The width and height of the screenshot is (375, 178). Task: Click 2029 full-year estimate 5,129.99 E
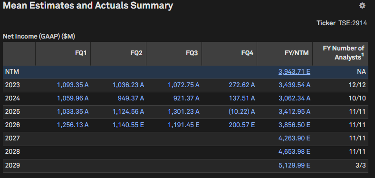(294, 165)
